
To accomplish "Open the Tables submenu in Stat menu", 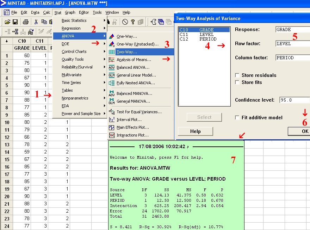I will (x=80, y=90).
